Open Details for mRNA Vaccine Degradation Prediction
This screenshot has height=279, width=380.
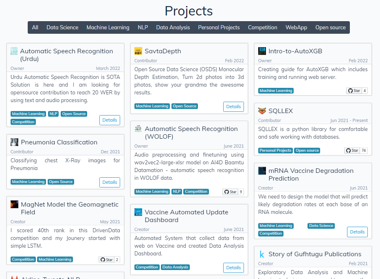357,232
